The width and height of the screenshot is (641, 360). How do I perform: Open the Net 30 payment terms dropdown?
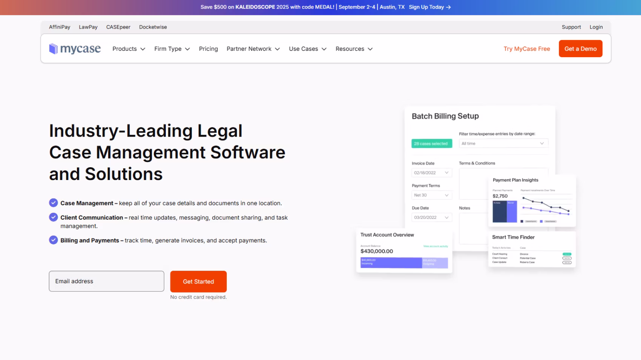[432, 195]
